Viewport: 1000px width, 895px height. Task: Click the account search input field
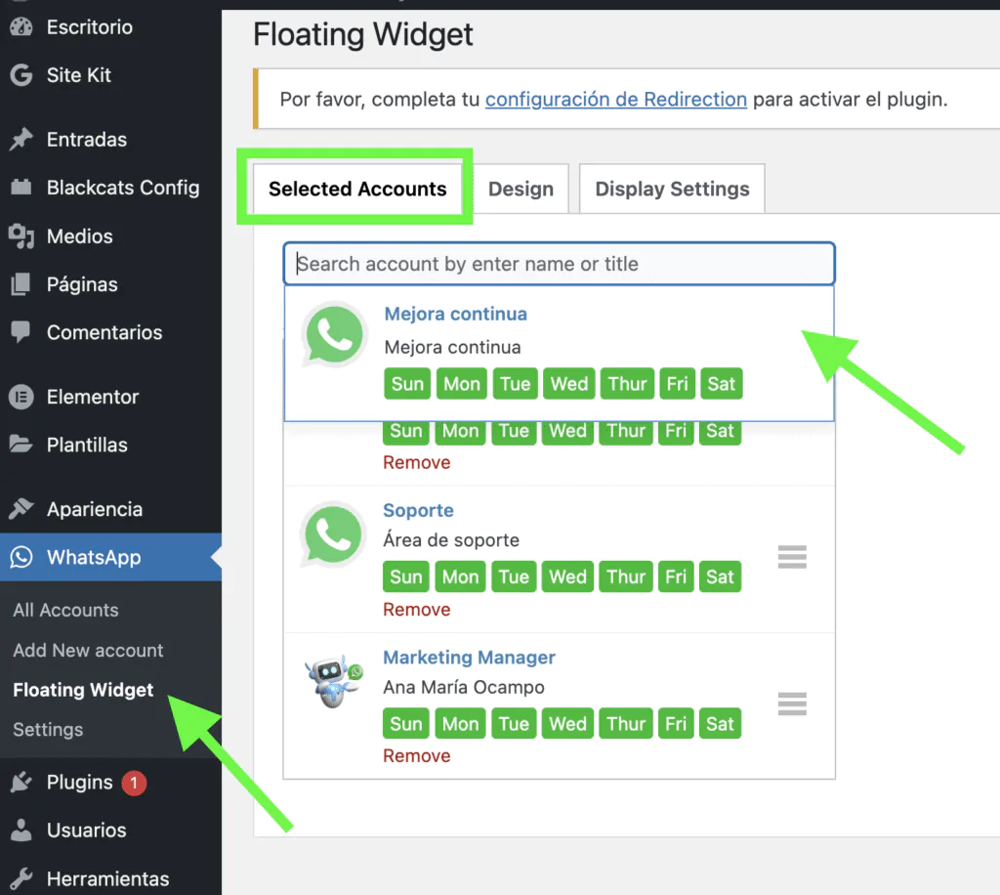coord(559,263)
